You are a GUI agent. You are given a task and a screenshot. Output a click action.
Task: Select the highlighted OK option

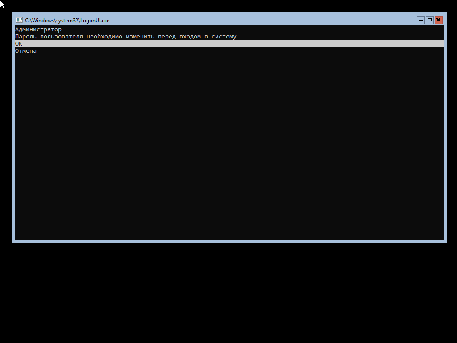[x=229, y=43]
